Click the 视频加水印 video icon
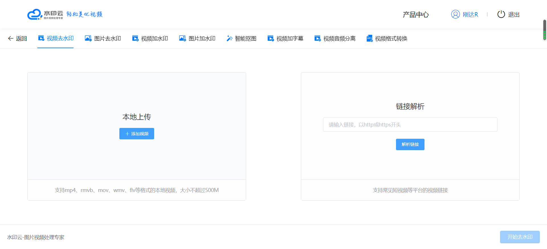The image size is (547, 249). (x=135, y=38)
